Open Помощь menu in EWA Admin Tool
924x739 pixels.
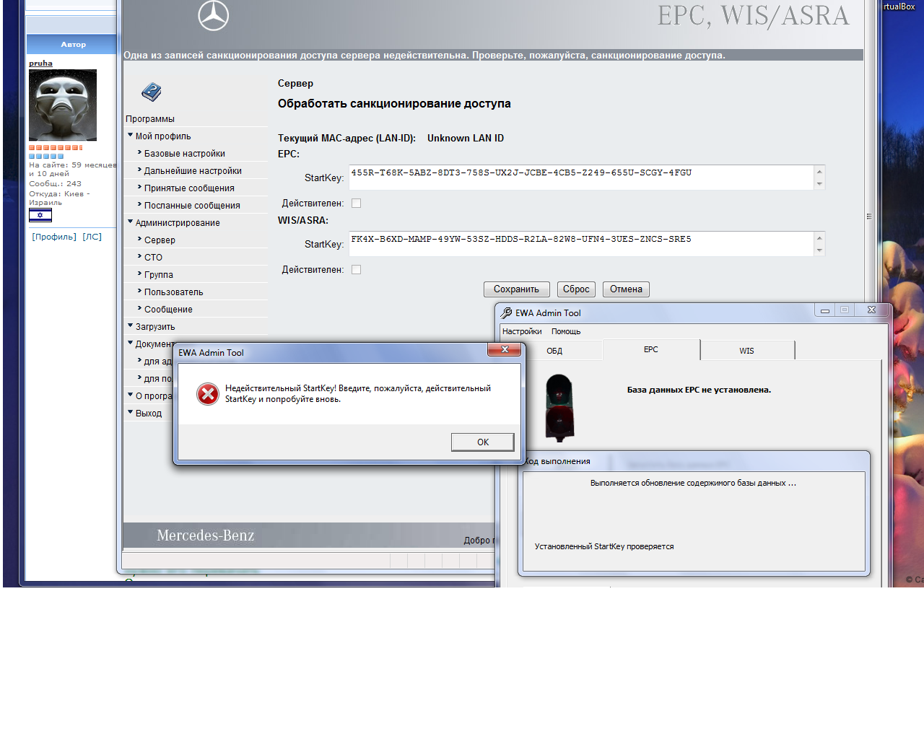click(566, 331)
